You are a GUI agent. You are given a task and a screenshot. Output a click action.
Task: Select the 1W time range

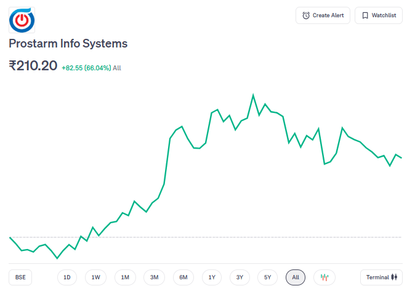95,277
